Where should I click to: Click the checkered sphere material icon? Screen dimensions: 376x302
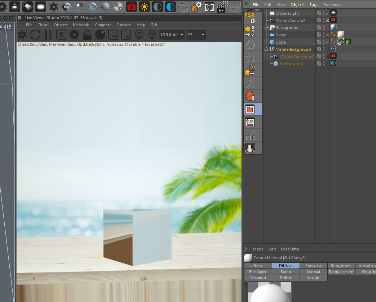point(118,7)
